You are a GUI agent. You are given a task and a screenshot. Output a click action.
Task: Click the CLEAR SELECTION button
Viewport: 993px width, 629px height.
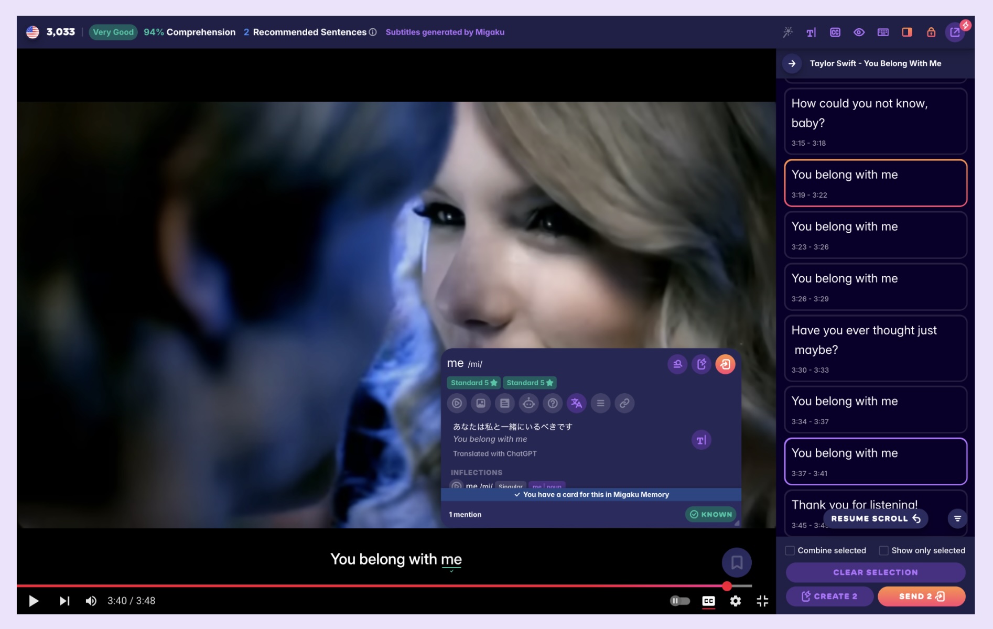coord(875,572)
